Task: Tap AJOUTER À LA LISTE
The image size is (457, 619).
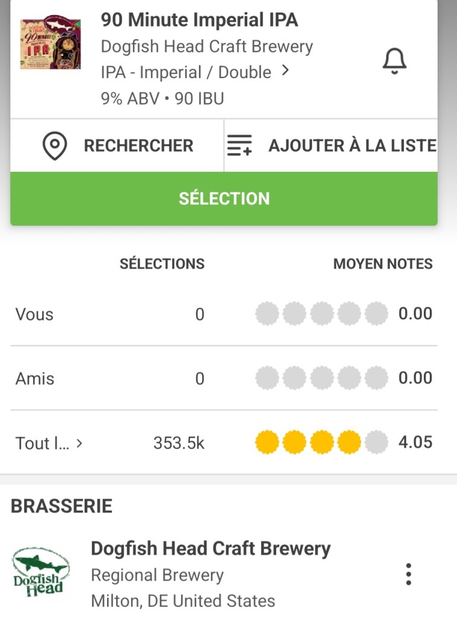Action: [352, 146]
